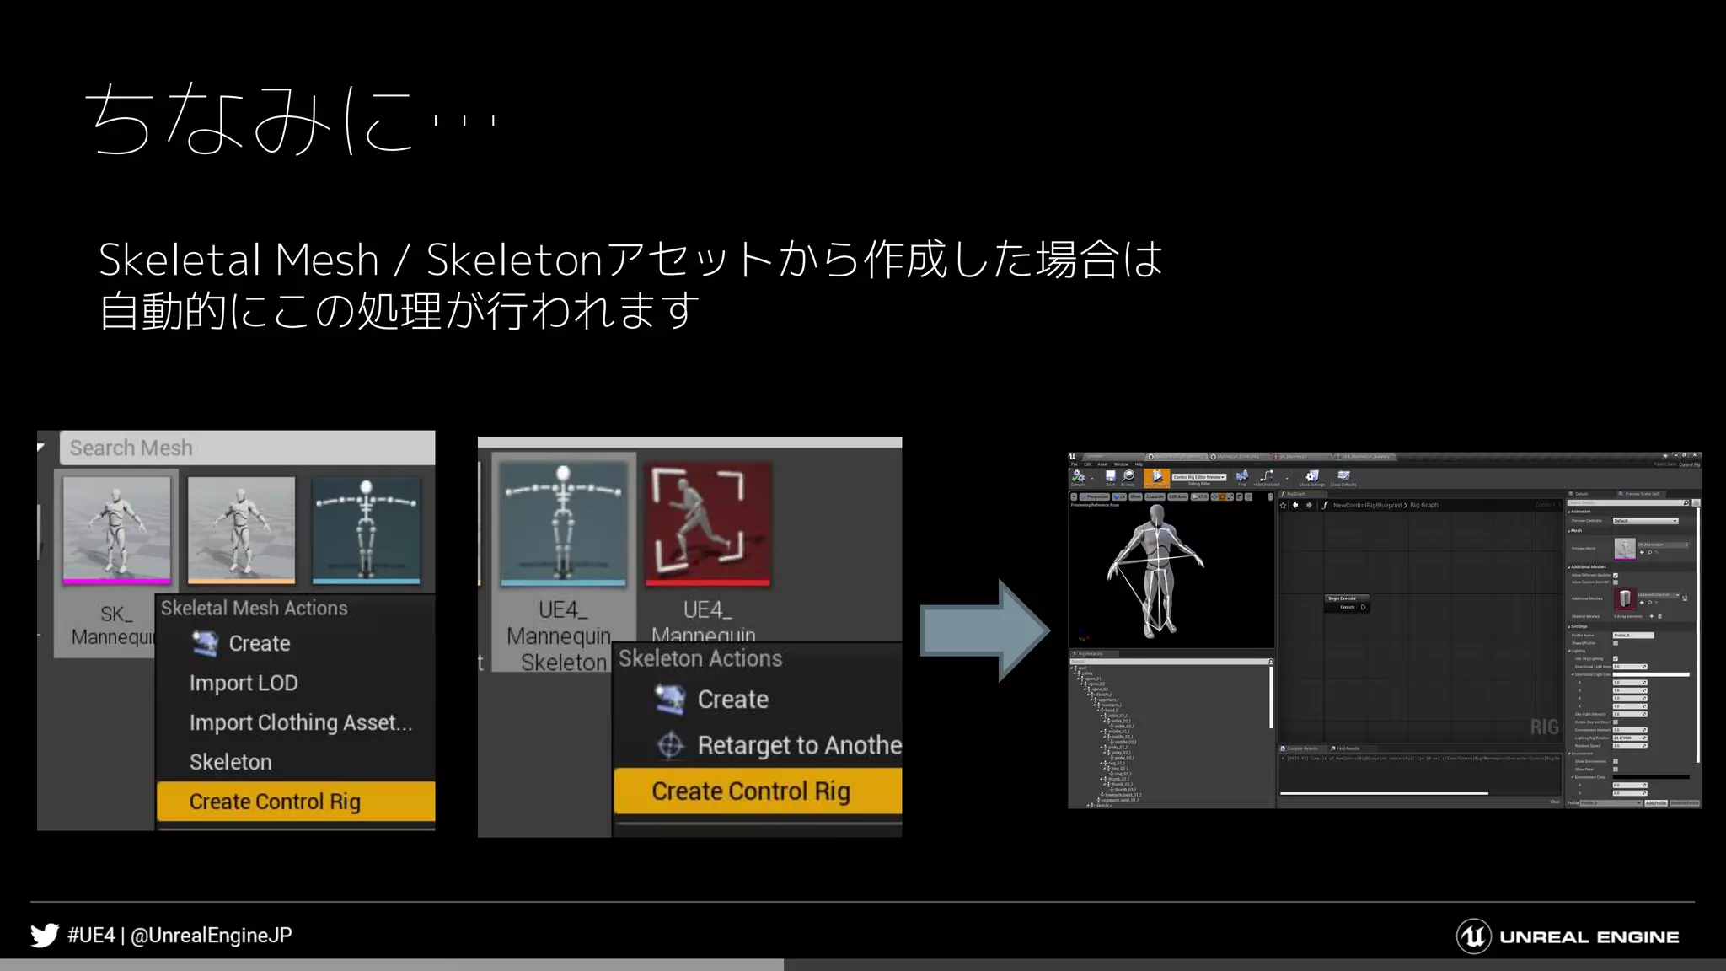Open Class Settings from the toolbar
Screen dimensions: 1726x971
[1311, 476]
